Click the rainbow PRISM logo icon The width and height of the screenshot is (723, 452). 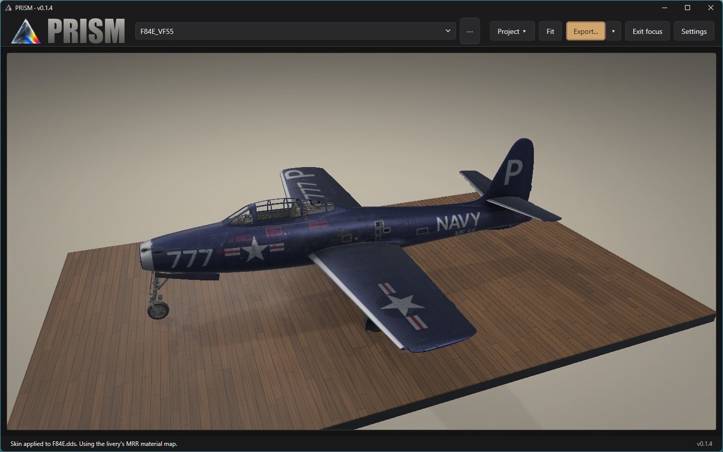coord(25,31)
